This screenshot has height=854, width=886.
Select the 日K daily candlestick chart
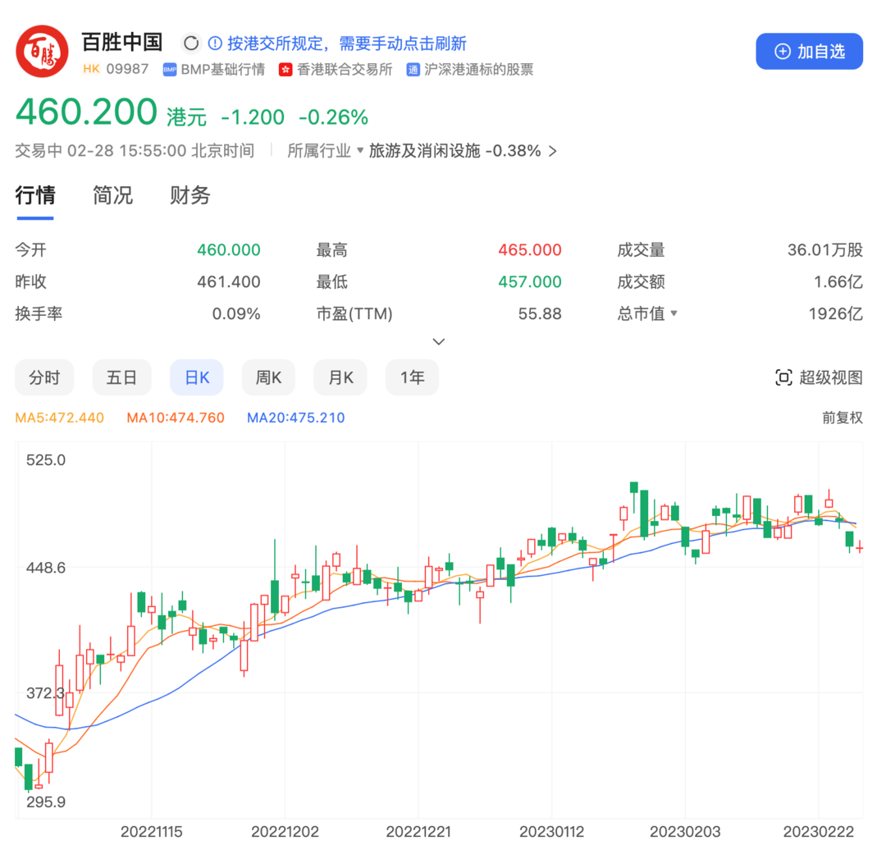click(197, 377)
